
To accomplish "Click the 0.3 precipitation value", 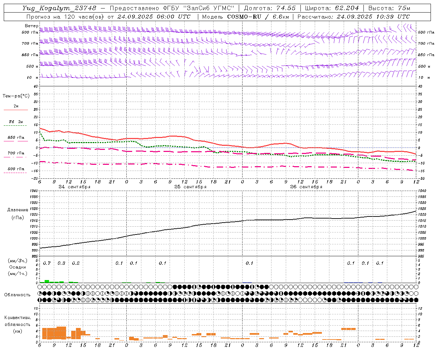I will pos(61,263).
